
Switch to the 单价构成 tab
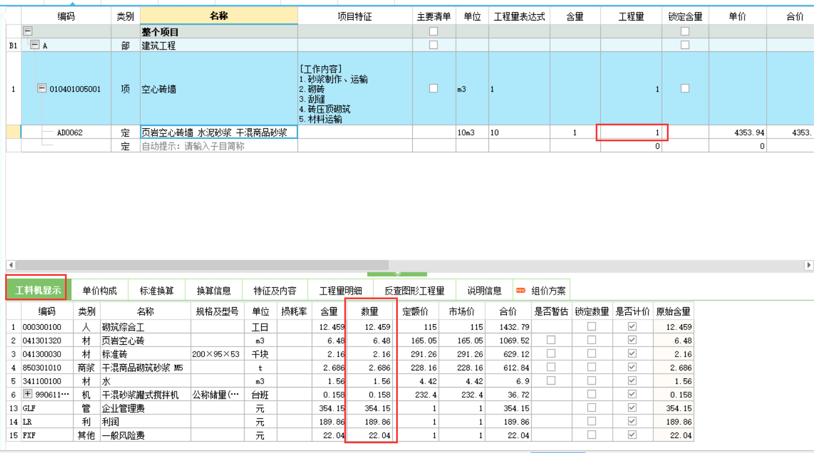pyautogui.click(x=100, y=291)
